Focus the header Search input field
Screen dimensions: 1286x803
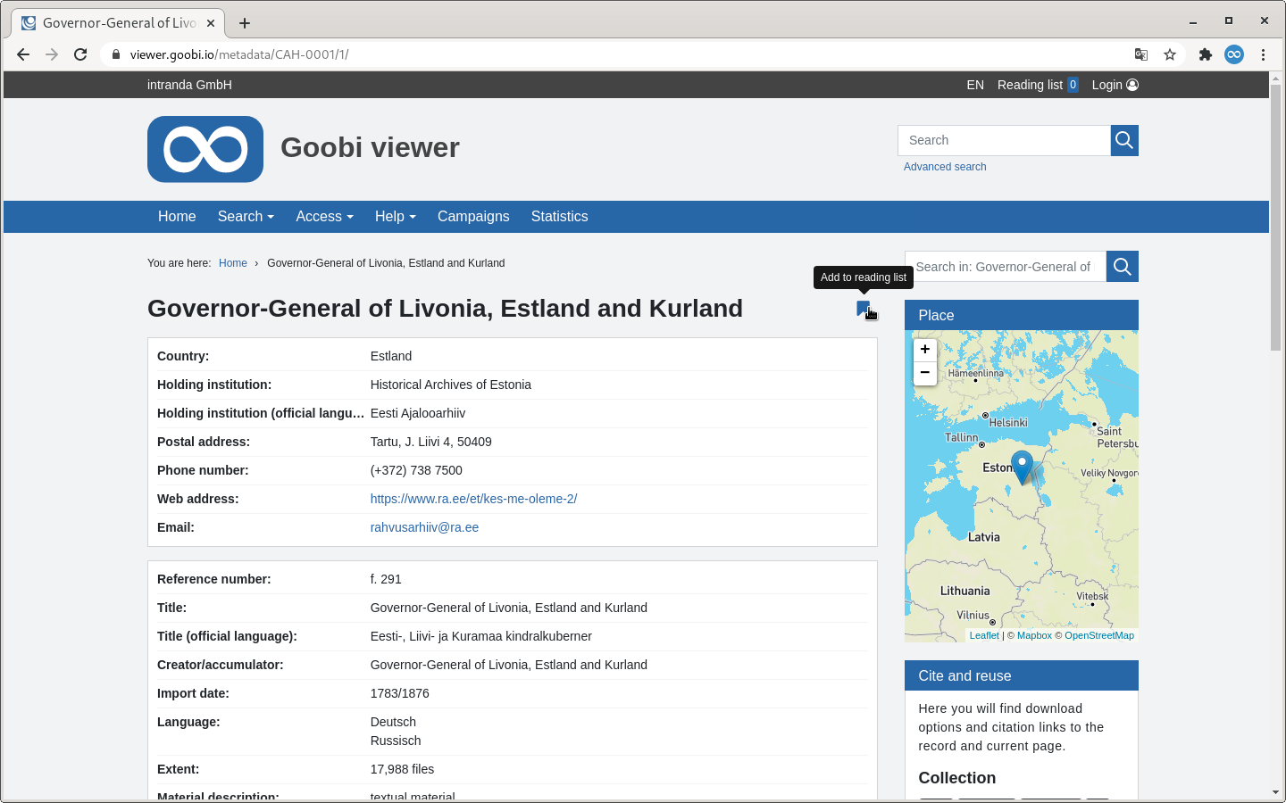click(x=1004, y=140)
